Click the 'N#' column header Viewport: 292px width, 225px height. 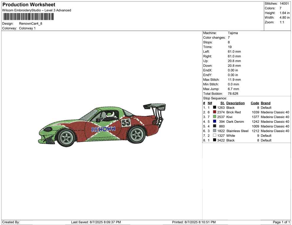click(x=210, y=103)
